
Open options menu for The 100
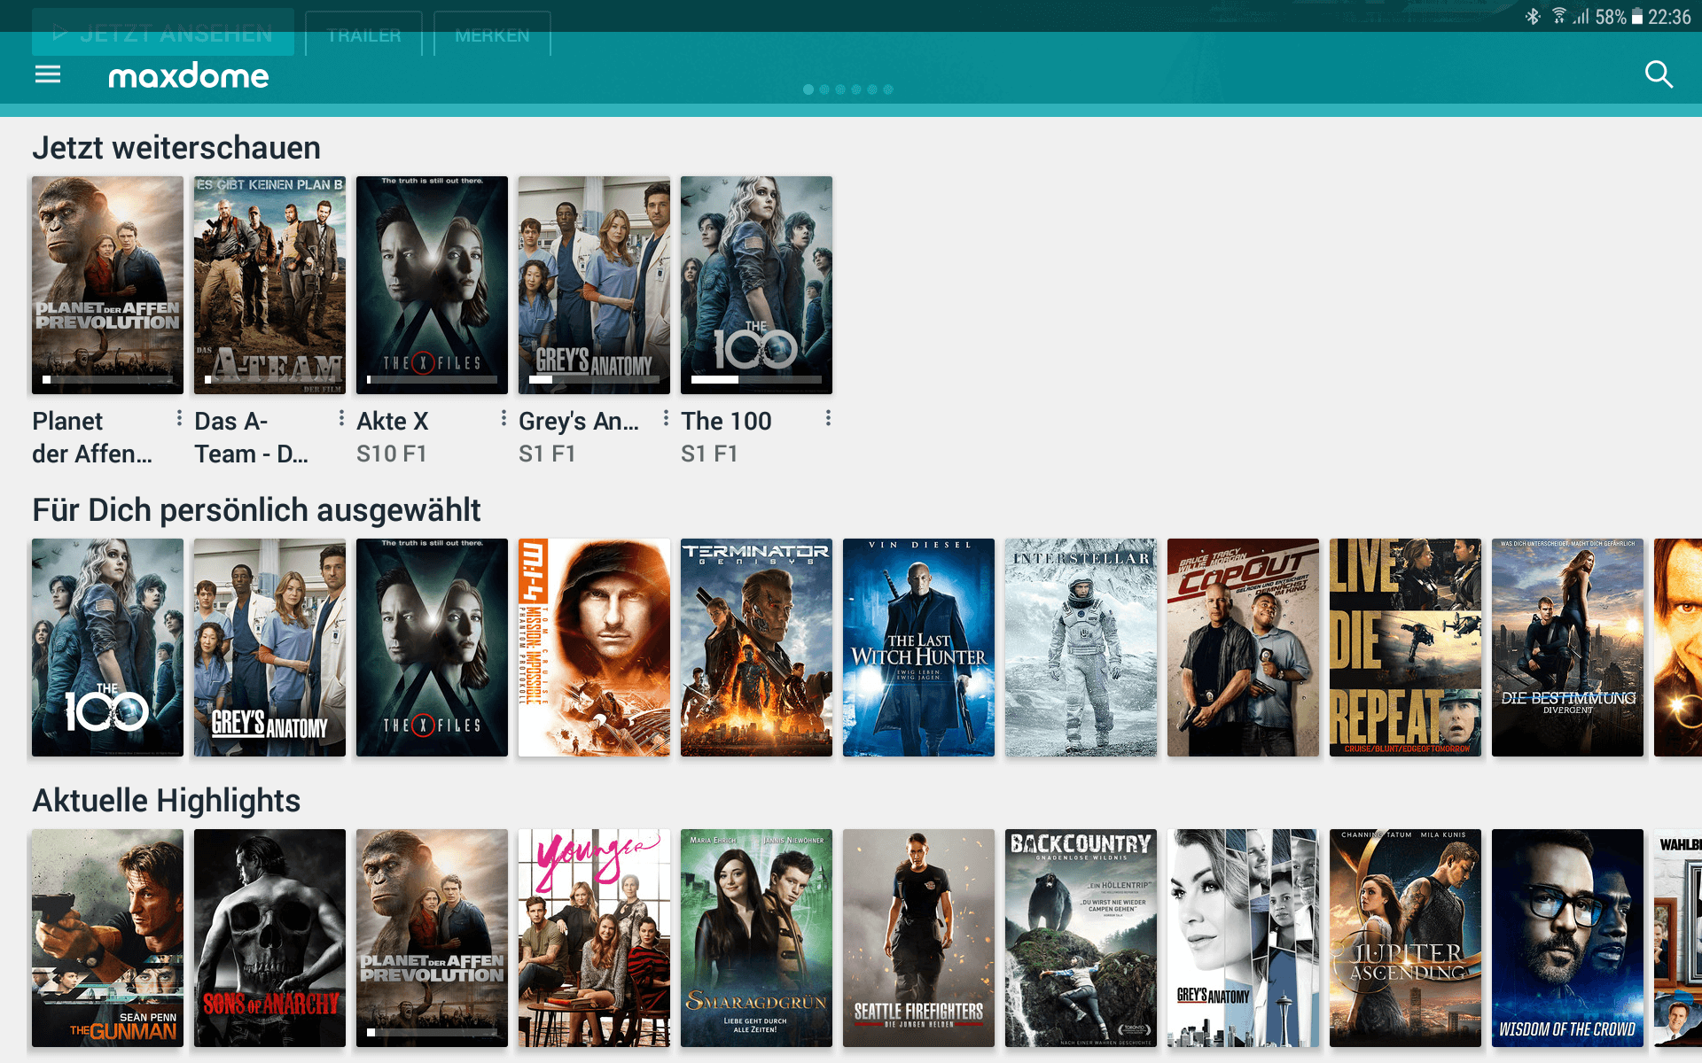click(828, 418)
